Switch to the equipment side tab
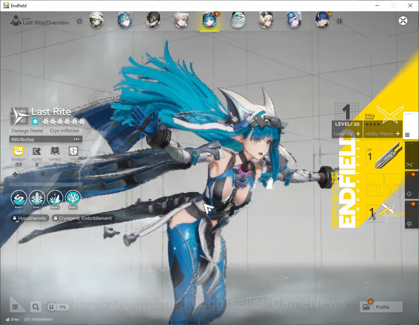 point(411,185)
